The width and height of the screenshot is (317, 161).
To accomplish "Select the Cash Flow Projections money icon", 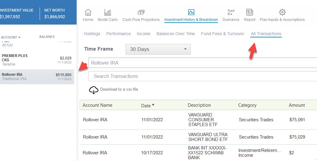I will (141, 12).
